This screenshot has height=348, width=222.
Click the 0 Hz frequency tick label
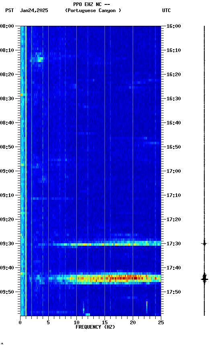20,323
